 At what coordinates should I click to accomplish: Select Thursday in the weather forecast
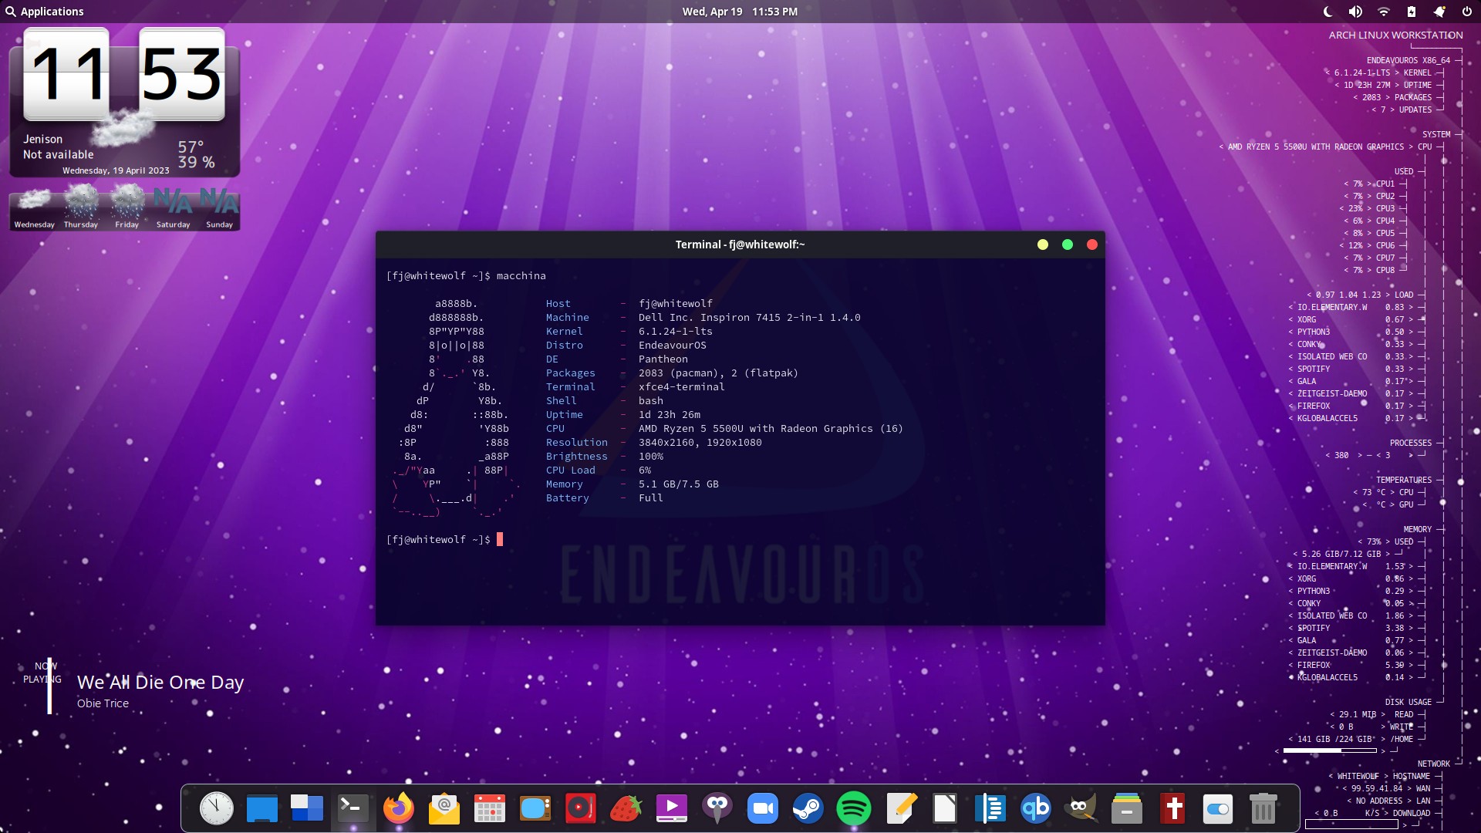point(81,207)
